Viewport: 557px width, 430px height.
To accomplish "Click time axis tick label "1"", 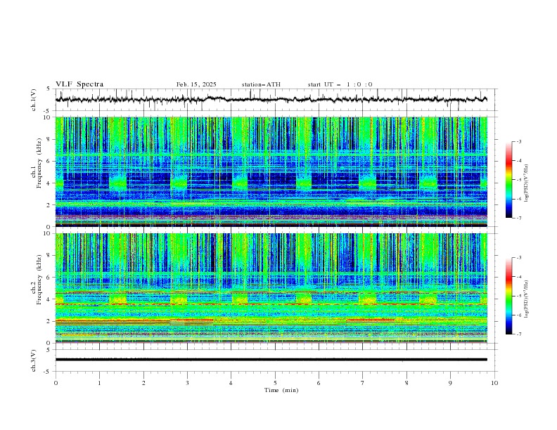I will (99, 383).
